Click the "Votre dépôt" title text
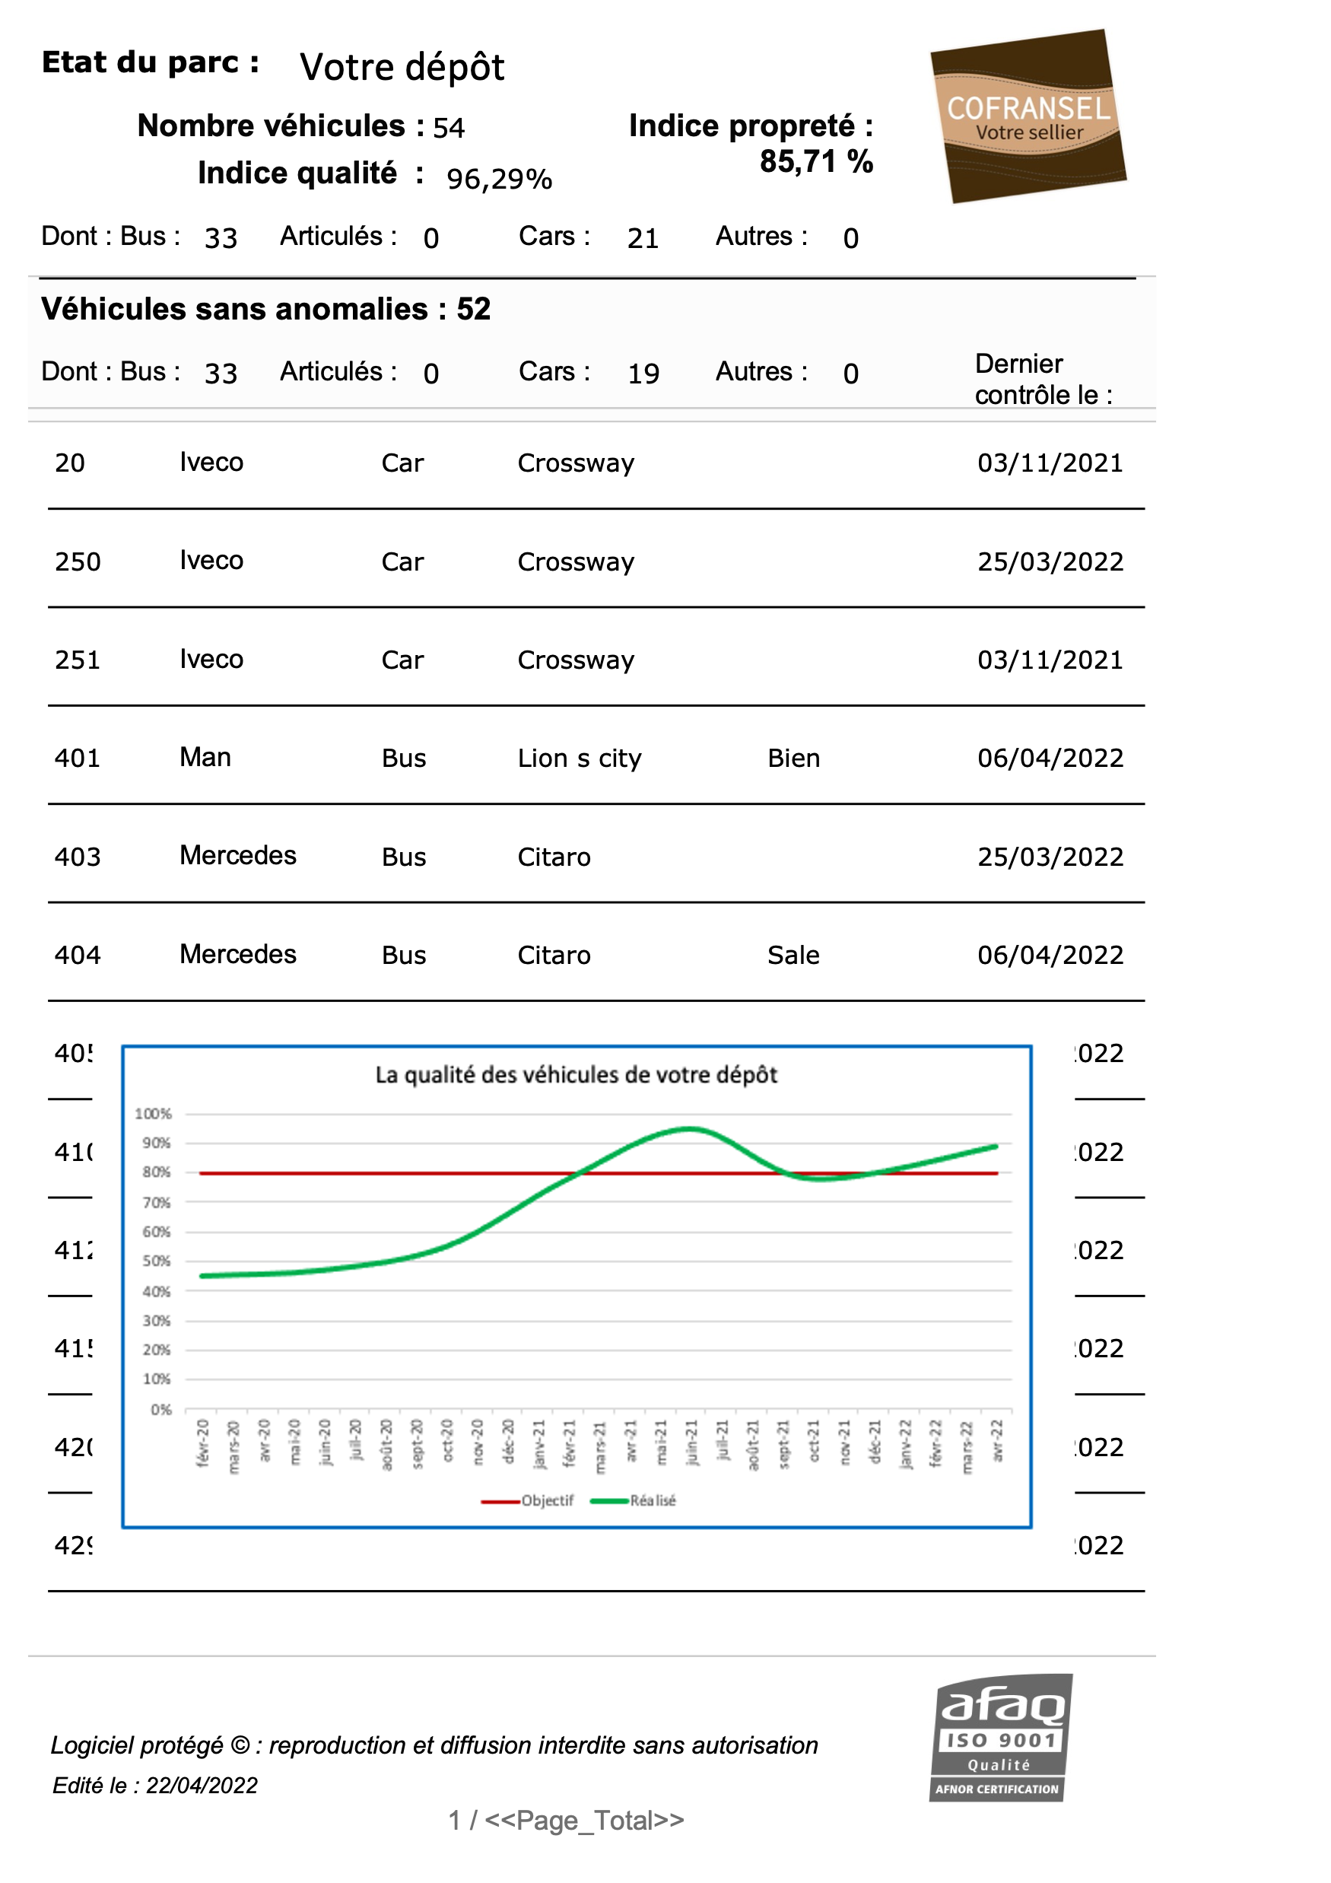This screenshot has height=1883, width=1331. click(x=402, y=67)
